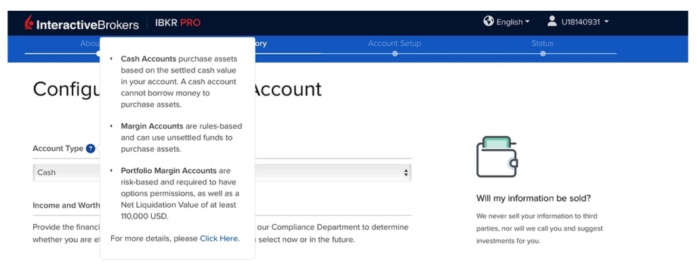698x270 pixels.
Task: Open the English language dropdown
Action: click(x=513, y=22)
